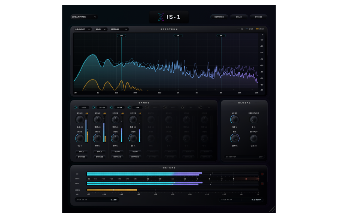338x218 pixels.
Task: Click the 100 % mix value
Action: (x=234, y=146)
